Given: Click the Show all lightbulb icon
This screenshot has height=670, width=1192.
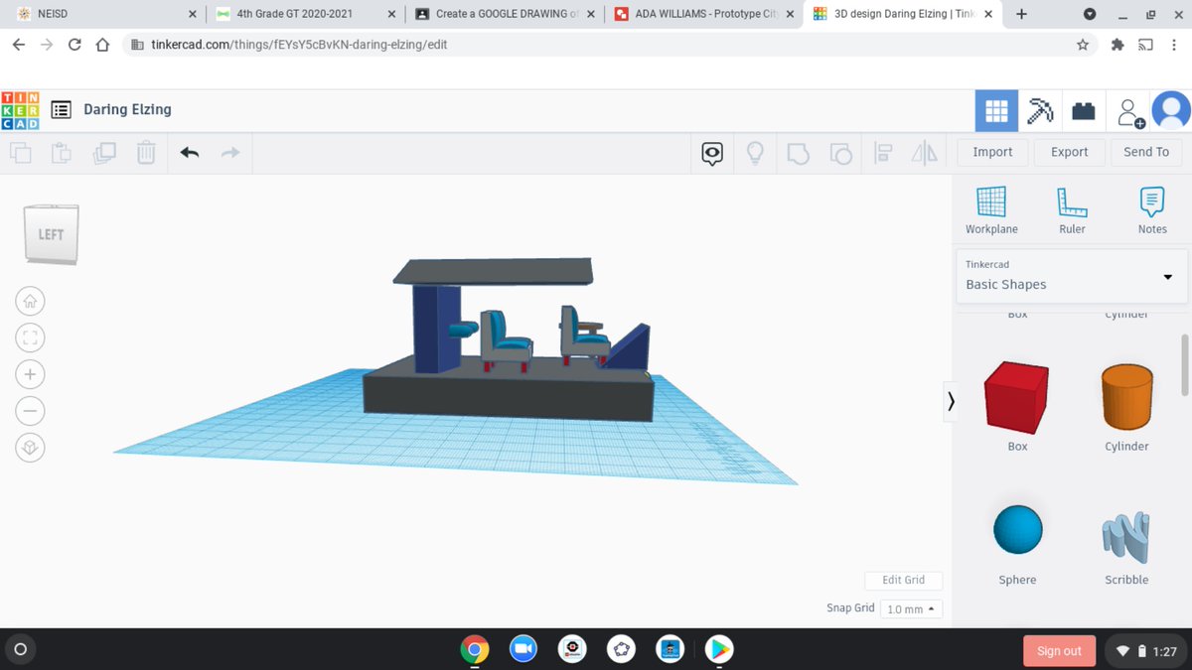Looking at the screenshot, I should coord(755,153).
